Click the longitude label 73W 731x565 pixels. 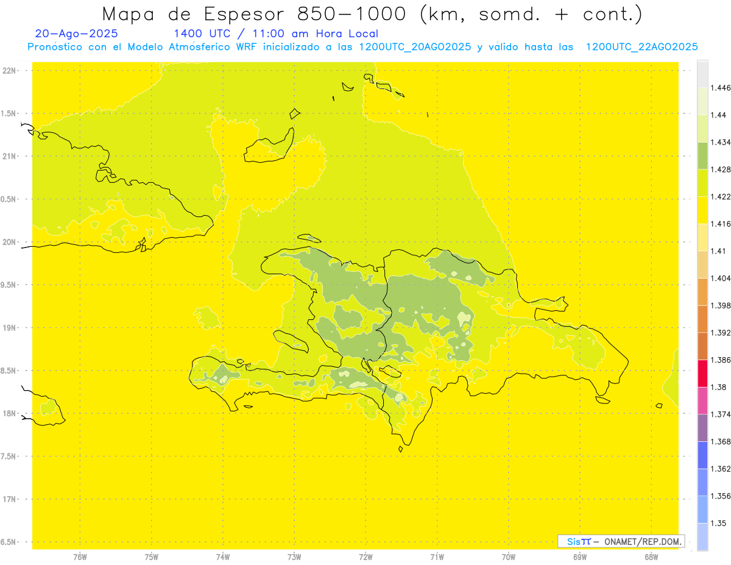[x=294, y=558]
